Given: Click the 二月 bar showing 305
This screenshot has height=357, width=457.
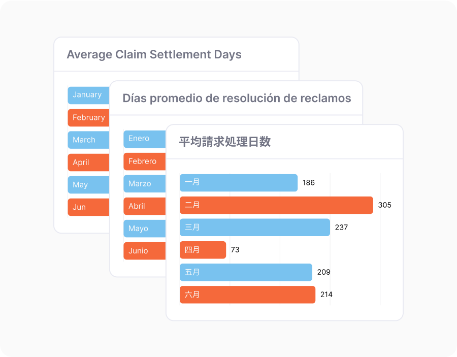Looking at the screenshot, I should (x=276, y=205).
